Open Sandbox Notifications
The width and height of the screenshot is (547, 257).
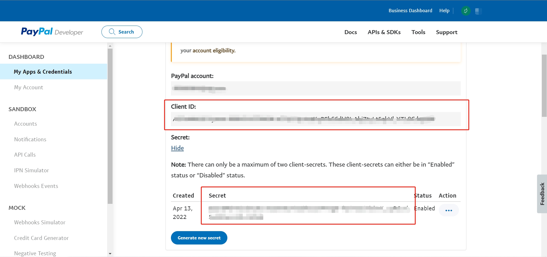[x=30, y=139]
